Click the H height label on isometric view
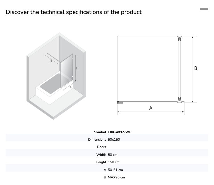This screenshot has width=214, height=185. click(77, 68)
